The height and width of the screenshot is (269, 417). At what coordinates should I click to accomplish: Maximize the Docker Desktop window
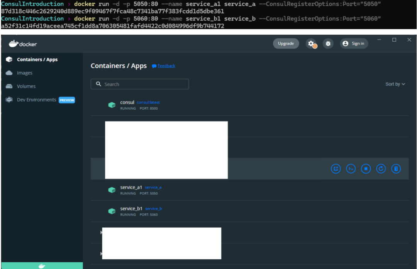point(394,40)
